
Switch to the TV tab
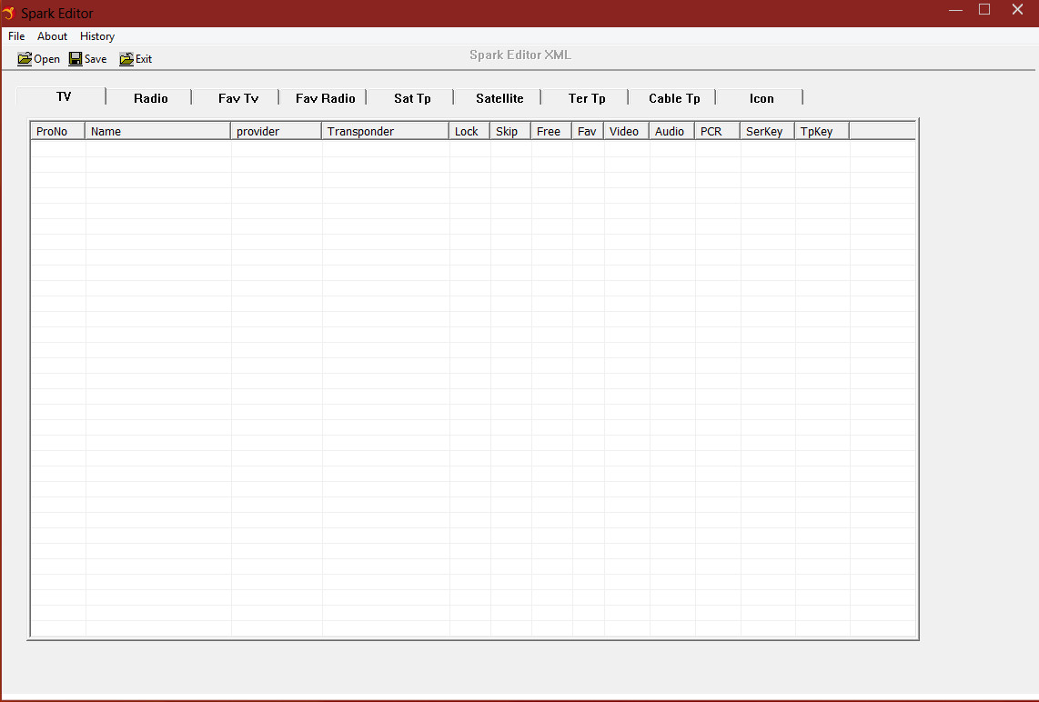click(x=61, y=96)
